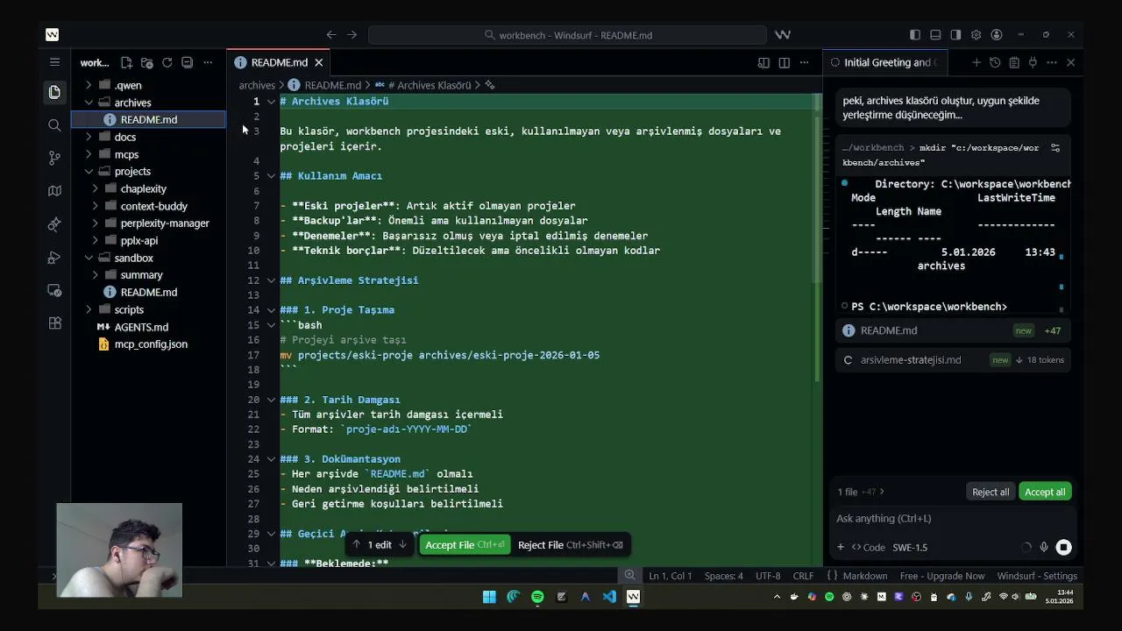Collapse all folders in Explorer
The height and width of the screenshot is (631, 1122).
187,62
